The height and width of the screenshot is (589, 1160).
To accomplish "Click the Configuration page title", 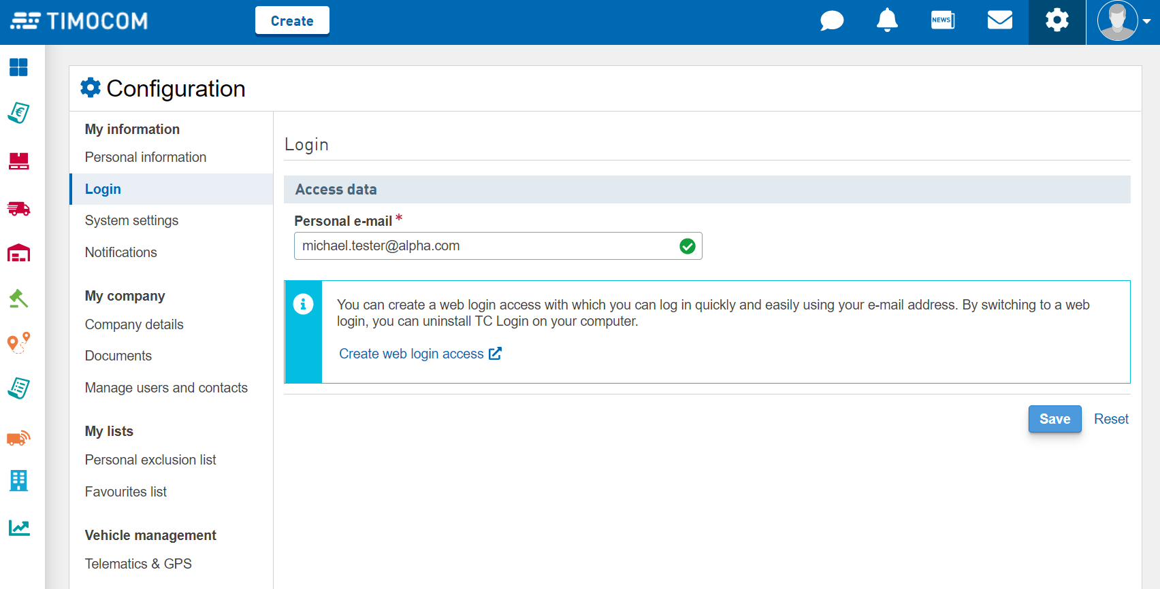I will tap(176, 88).
